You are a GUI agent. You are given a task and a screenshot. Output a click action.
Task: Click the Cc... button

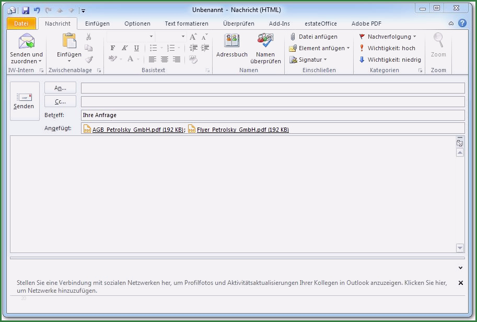pyautogui.click(x=60, y=101)
